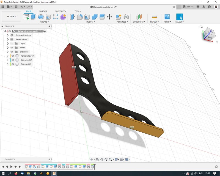Switch to the Surface tab
The image size is (220, 176).
coord(43,11)
